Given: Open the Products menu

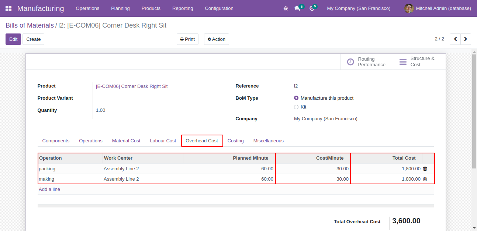Looking at the screenshot, I should [151, 8].
